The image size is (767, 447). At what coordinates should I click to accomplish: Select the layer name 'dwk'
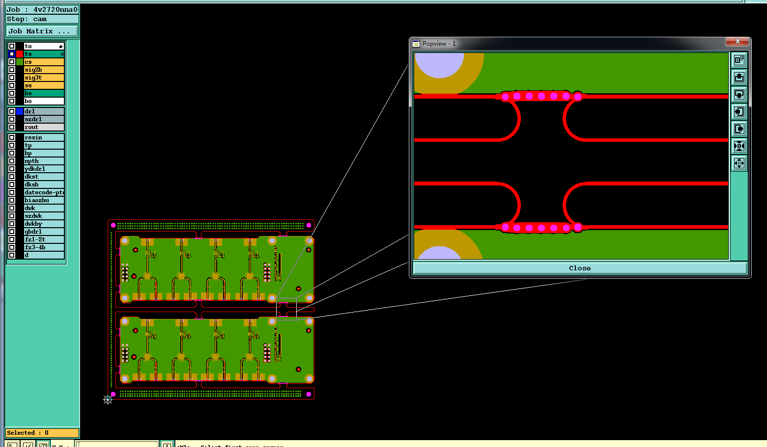tap(44, 208)
